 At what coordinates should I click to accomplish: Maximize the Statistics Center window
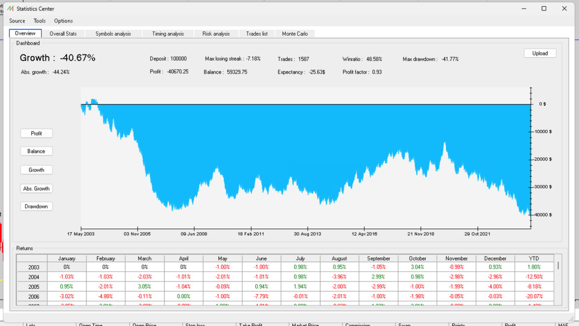[x=544, y=9]
